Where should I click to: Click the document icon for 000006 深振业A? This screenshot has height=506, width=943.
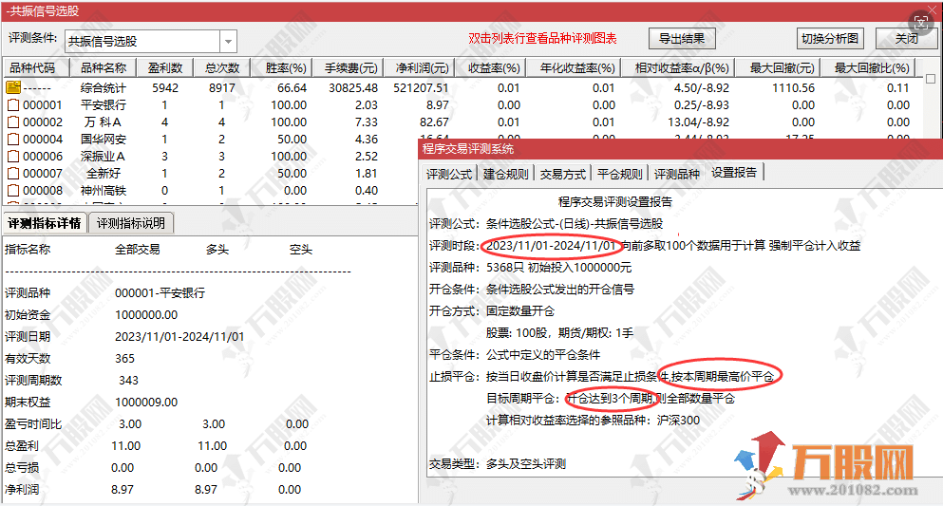[13, 157]
